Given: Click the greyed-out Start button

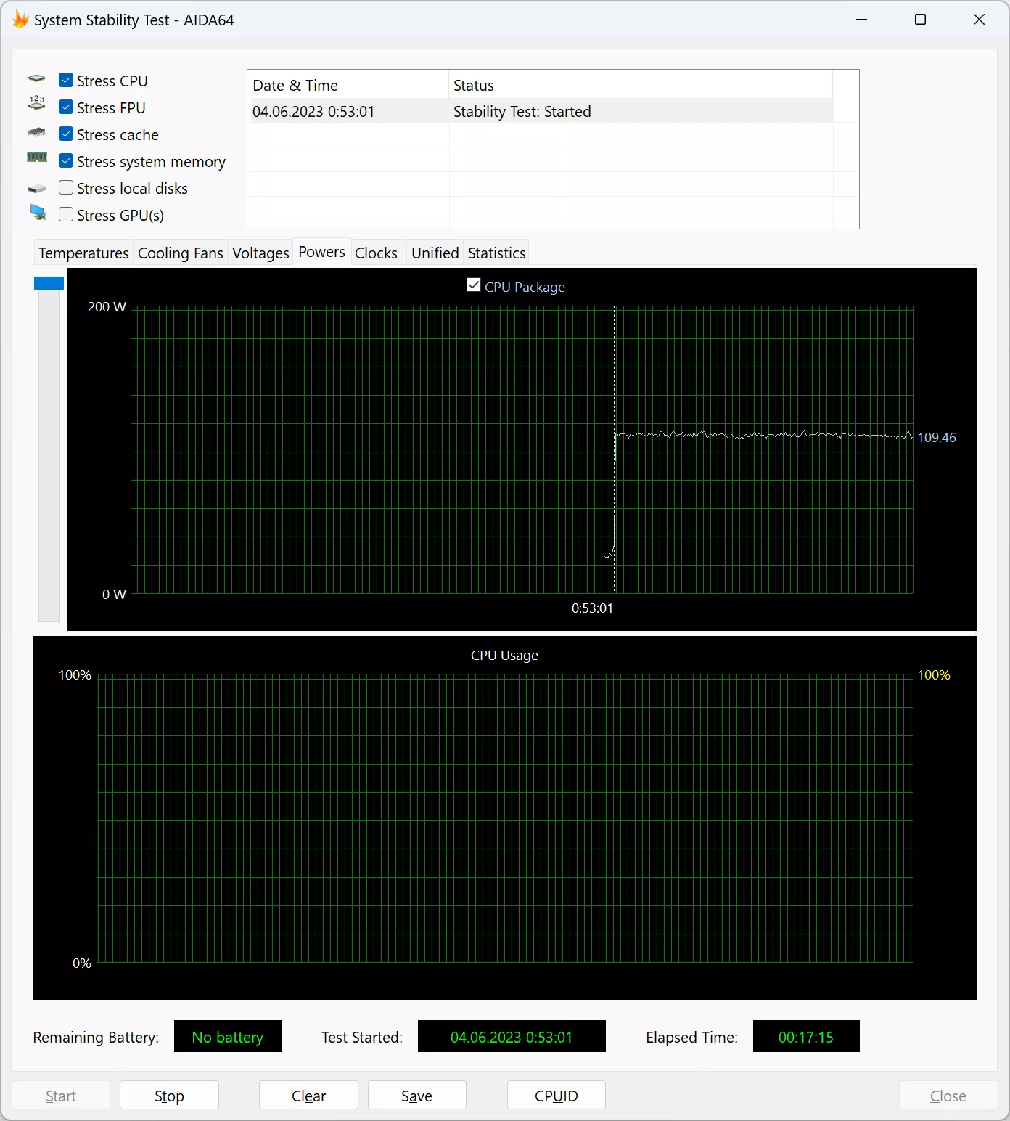Looking at the screenshot, I should [x=61, y=1096].
